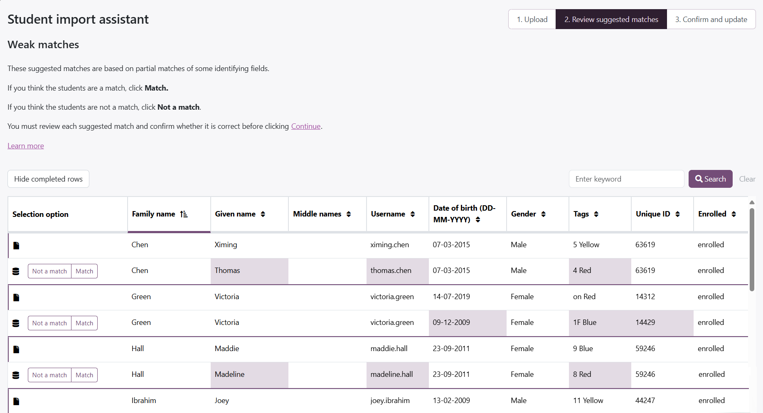Open the 3. Confirm and update step
Image resolution: width=763 pixels, height=413 pixels.
pyautogui.click(x=711, y=20)
